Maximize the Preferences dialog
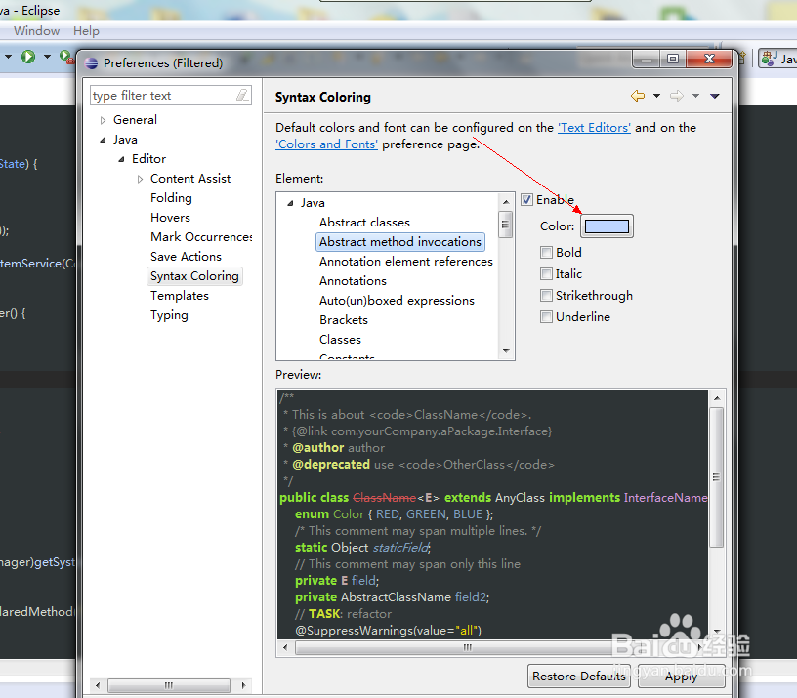This screenshot has width=797, height=698. 672,59
